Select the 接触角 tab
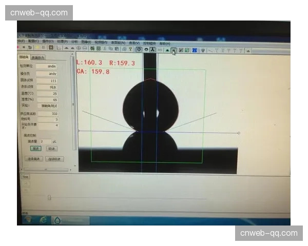308x246 pixels. (24, 57)
